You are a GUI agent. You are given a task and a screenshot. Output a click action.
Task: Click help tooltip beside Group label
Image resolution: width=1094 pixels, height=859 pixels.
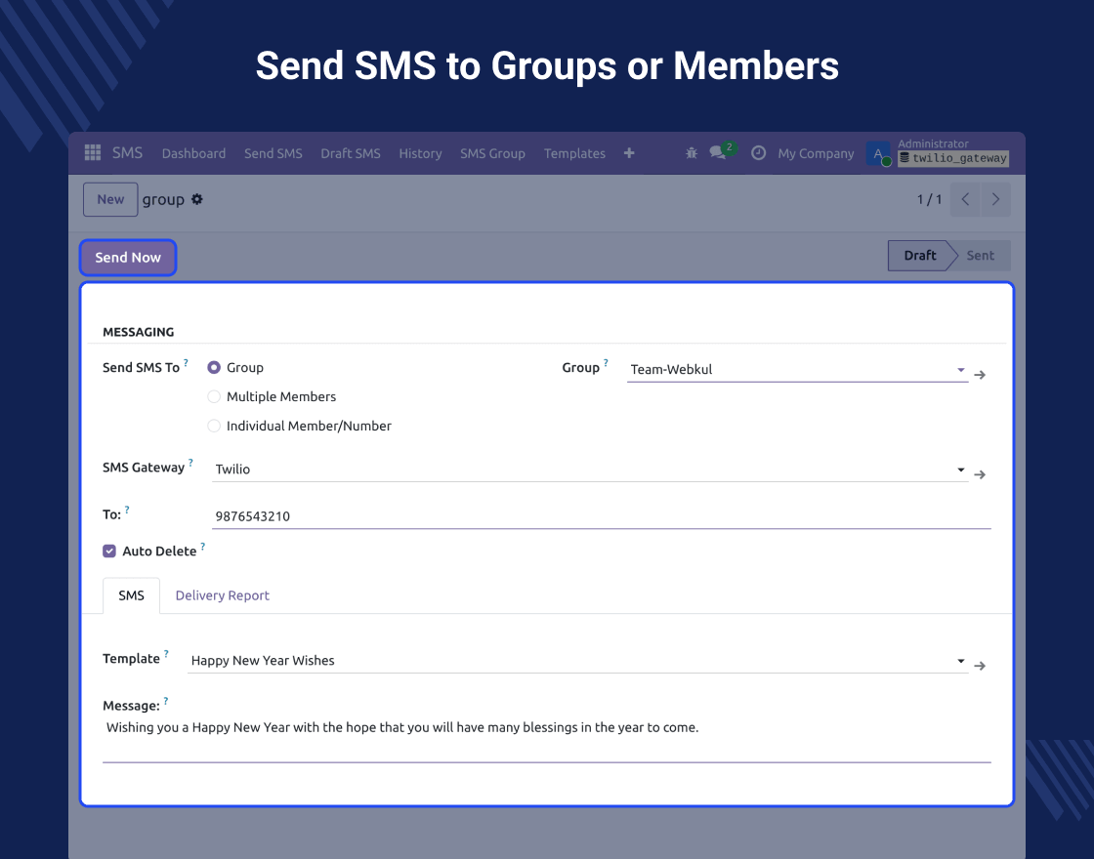pyautogui.click(x=606, y=362)
